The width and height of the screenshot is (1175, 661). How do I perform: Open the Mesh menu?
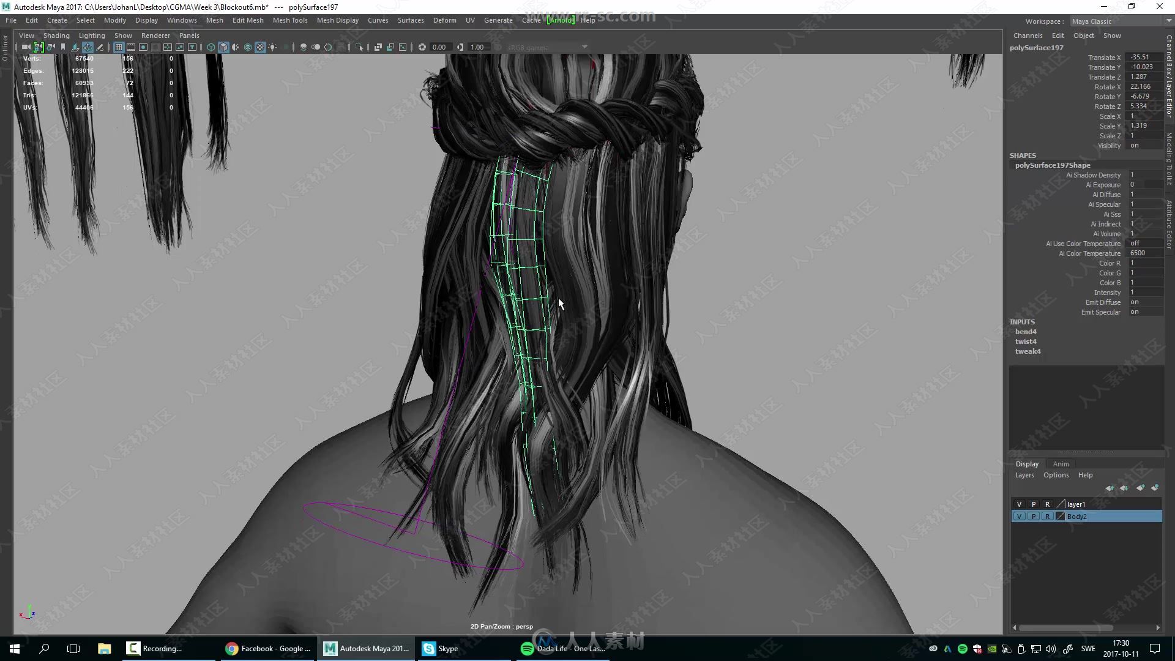214,20
